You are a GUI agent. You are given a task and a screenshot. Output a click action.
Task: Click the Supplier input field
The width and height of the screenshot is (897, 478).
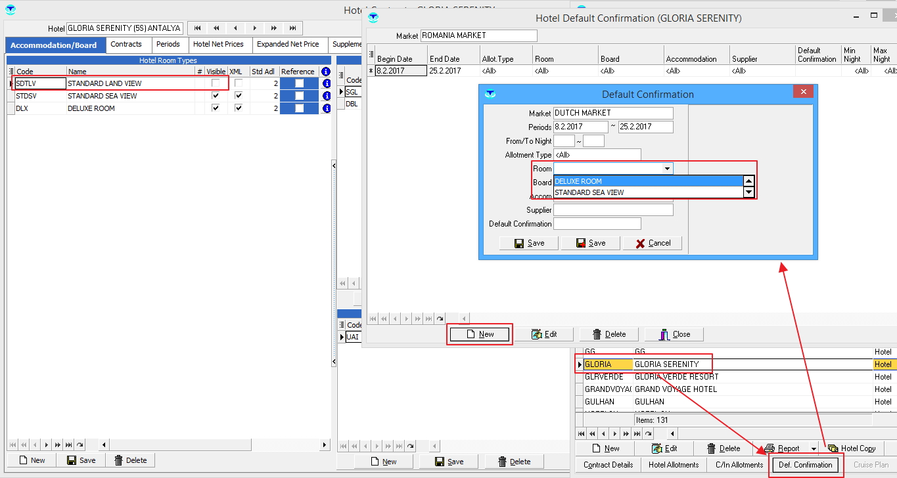point(613,210)
